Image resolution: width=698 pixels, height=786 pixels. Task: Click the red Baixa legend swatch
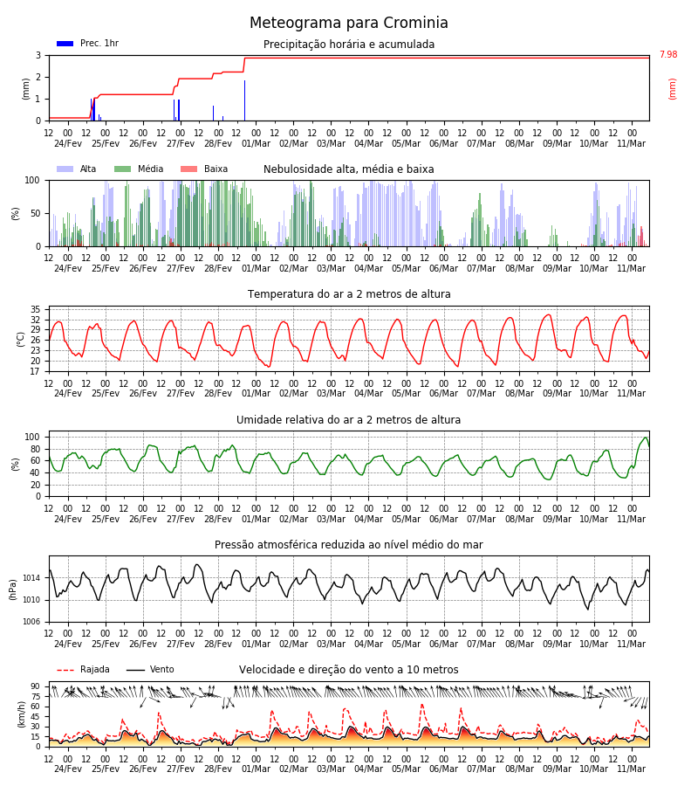pos(188,169)
